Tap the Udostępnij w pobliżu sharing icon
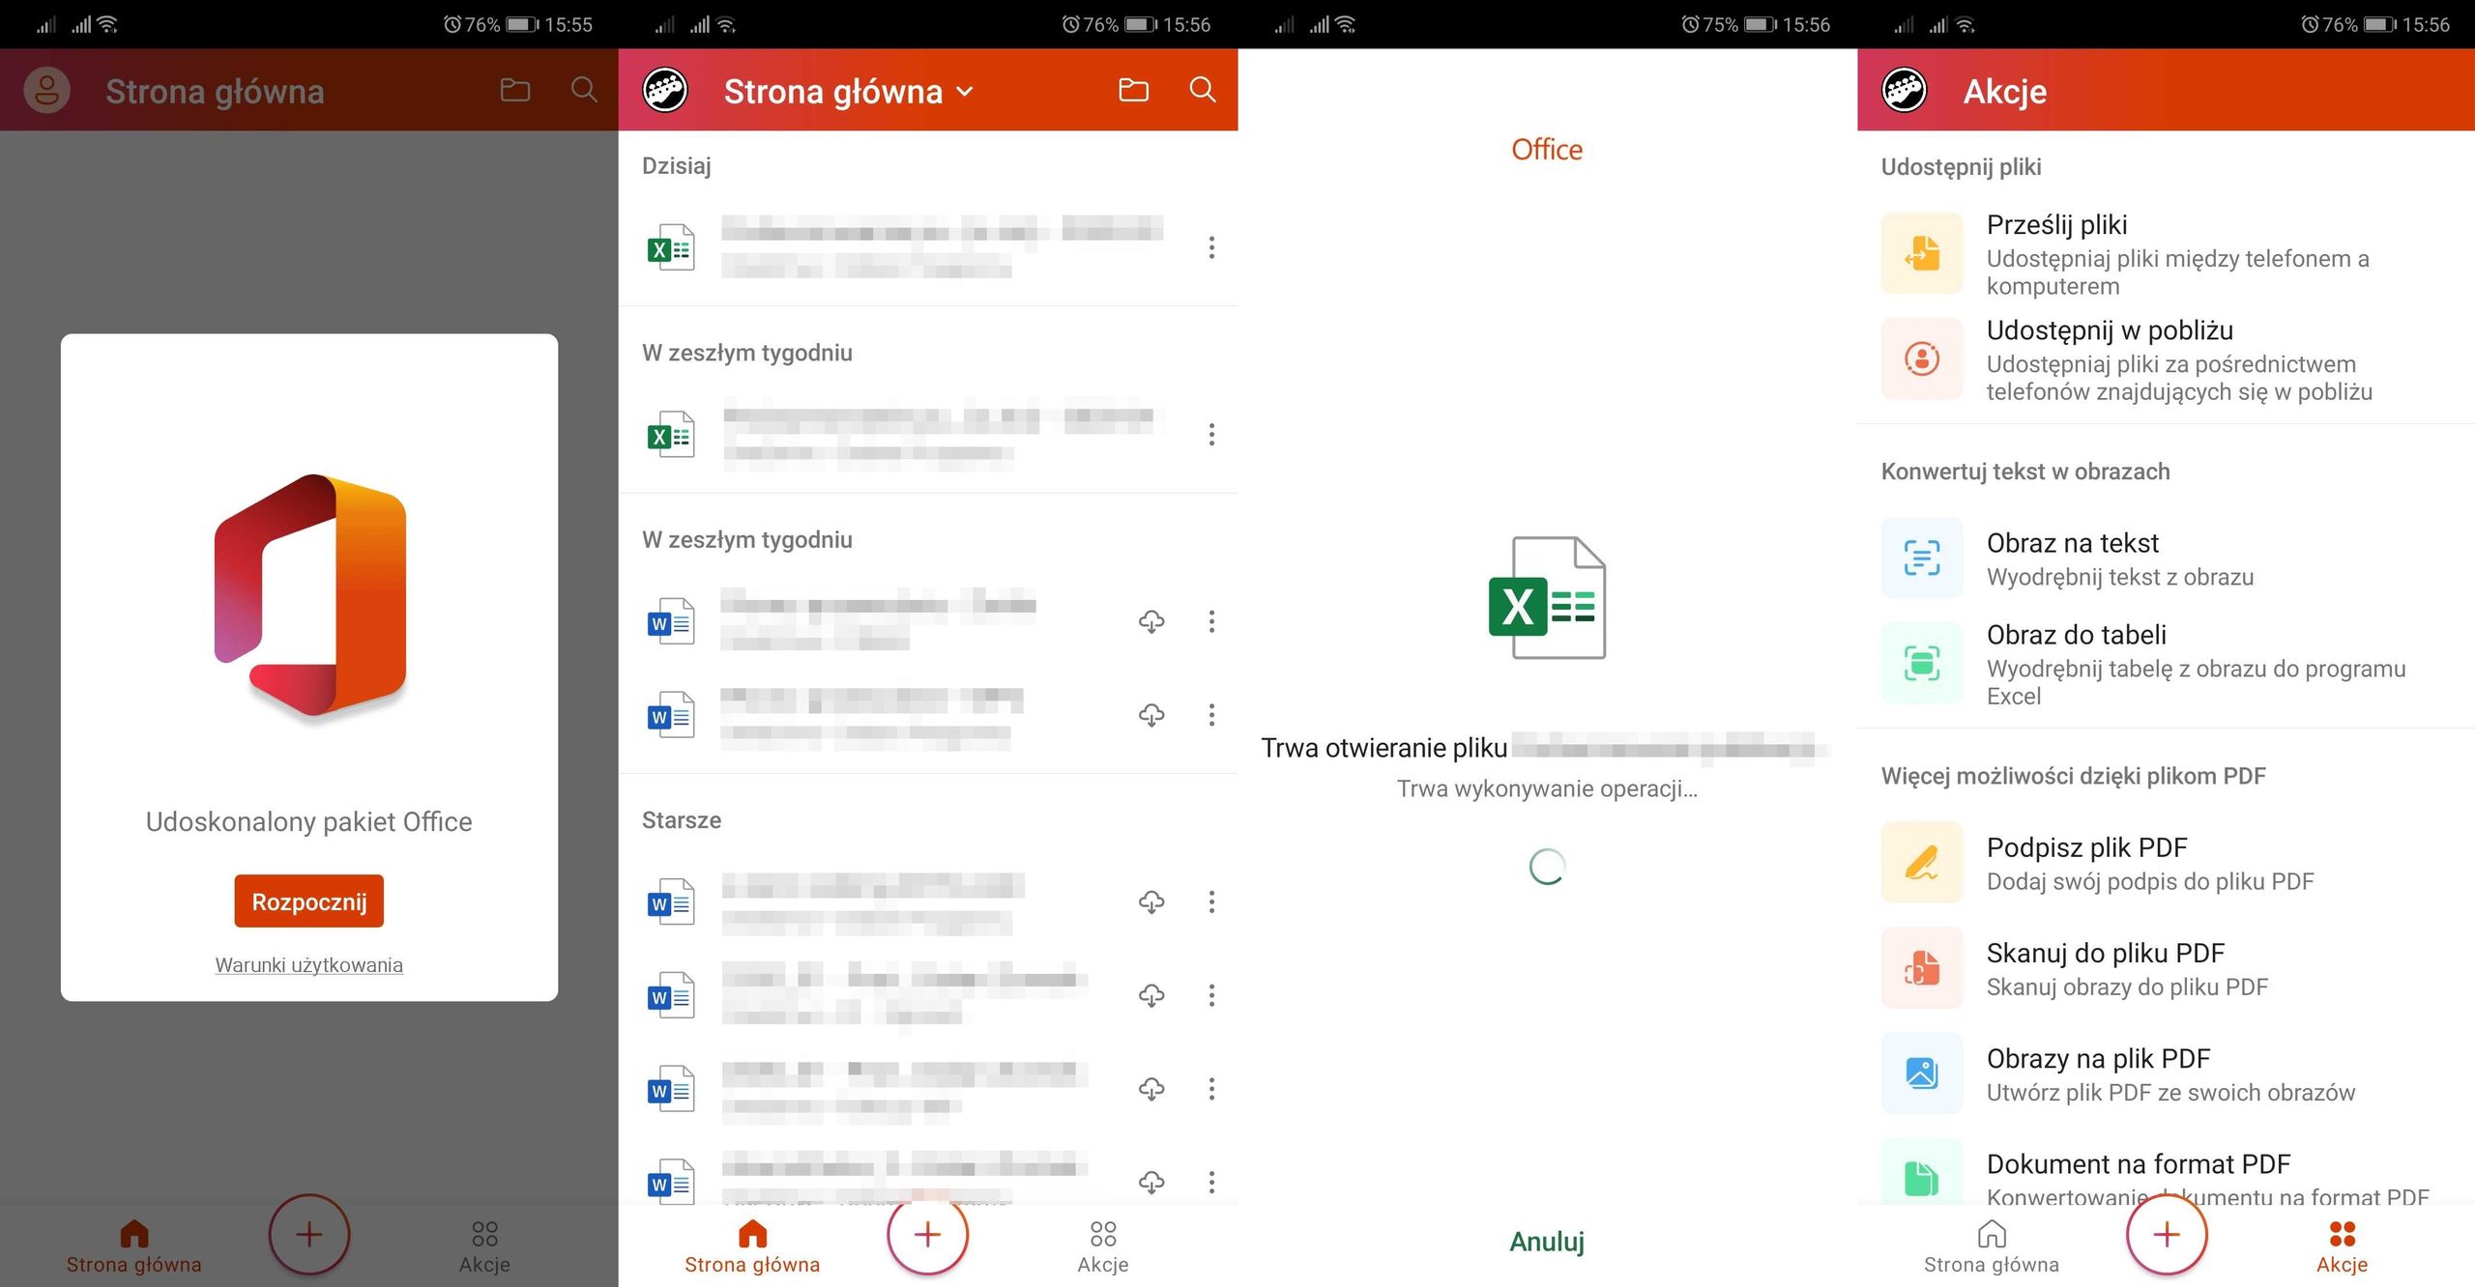This screenshot has width=2475, height=1287. tap(1921, 358)
